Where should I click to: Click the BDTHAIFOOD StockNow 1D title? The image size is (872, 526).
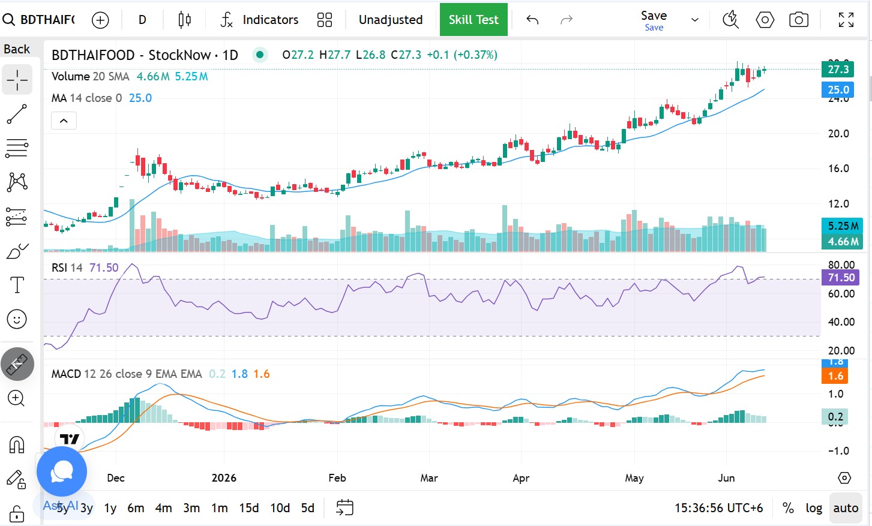pos(145,55)
